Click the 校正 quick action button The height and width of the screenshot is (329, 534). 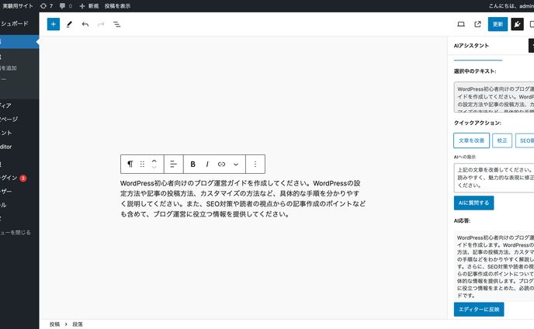point(502,140)
